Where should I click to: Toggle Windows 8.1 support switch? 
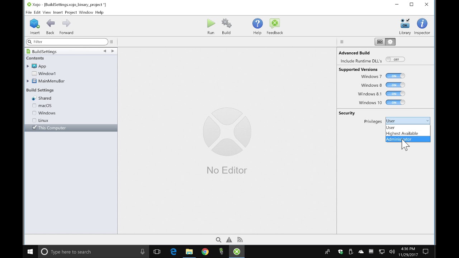tap(395, 94)
